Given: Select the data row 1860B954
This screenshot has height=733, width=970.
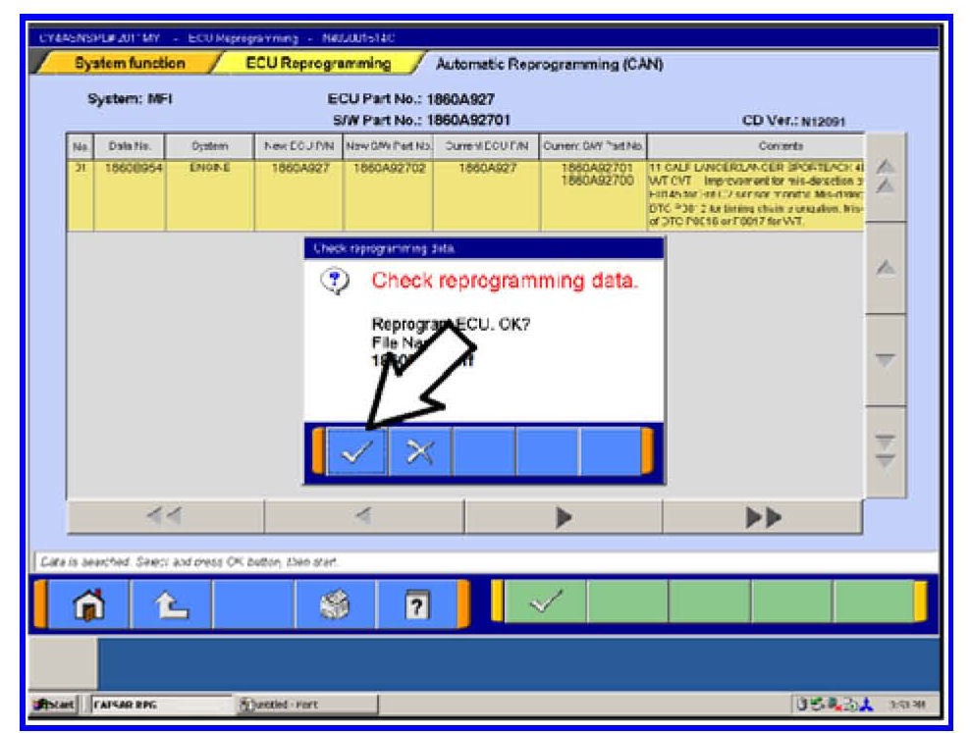Looking at the screenshot, I should (128, 169).
